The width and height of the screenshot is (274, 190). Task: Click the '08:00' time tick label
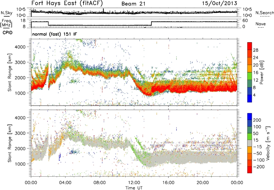(x=100, y=183)
